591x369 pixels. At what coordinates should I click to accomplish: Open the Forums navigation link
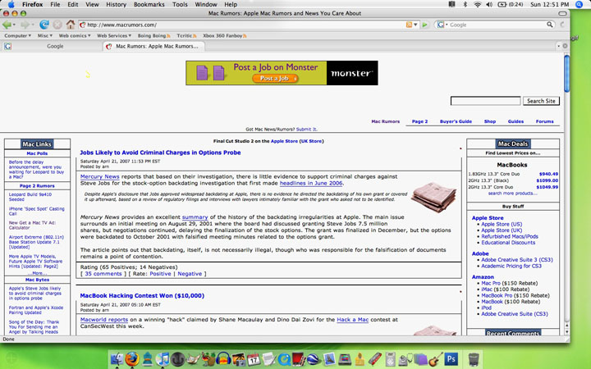[545, 121]
